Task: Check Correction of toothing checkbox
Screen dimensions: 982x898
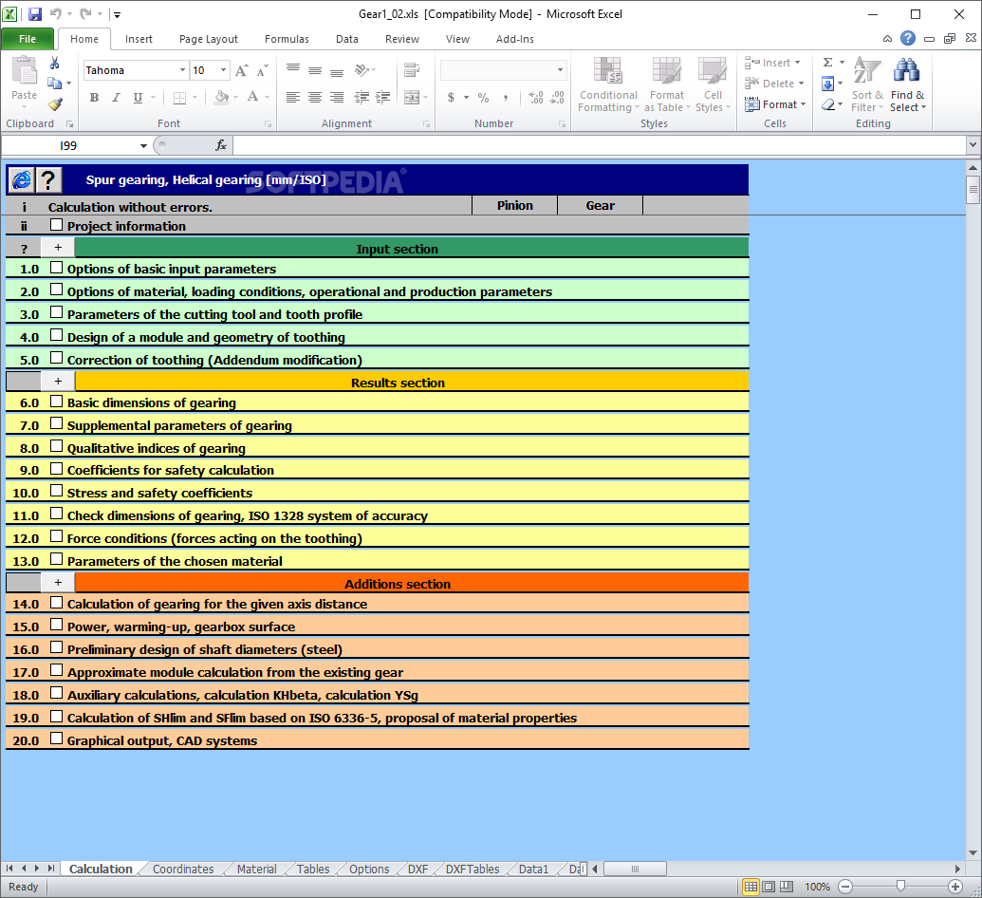Action: [x=56, y=358]
